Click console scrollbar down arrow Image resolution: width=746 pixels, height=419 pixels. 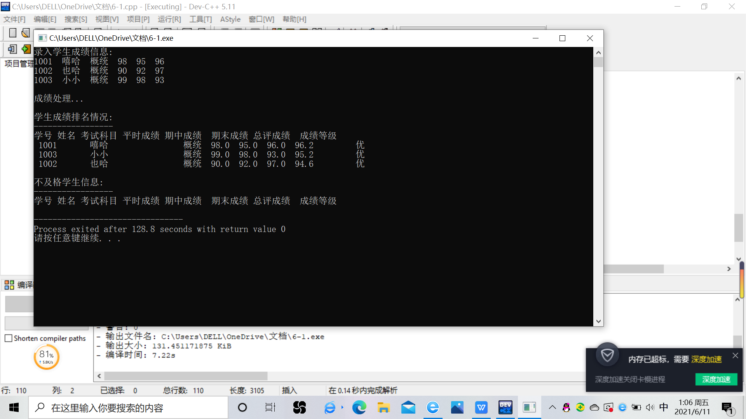[x=598, y=321]
